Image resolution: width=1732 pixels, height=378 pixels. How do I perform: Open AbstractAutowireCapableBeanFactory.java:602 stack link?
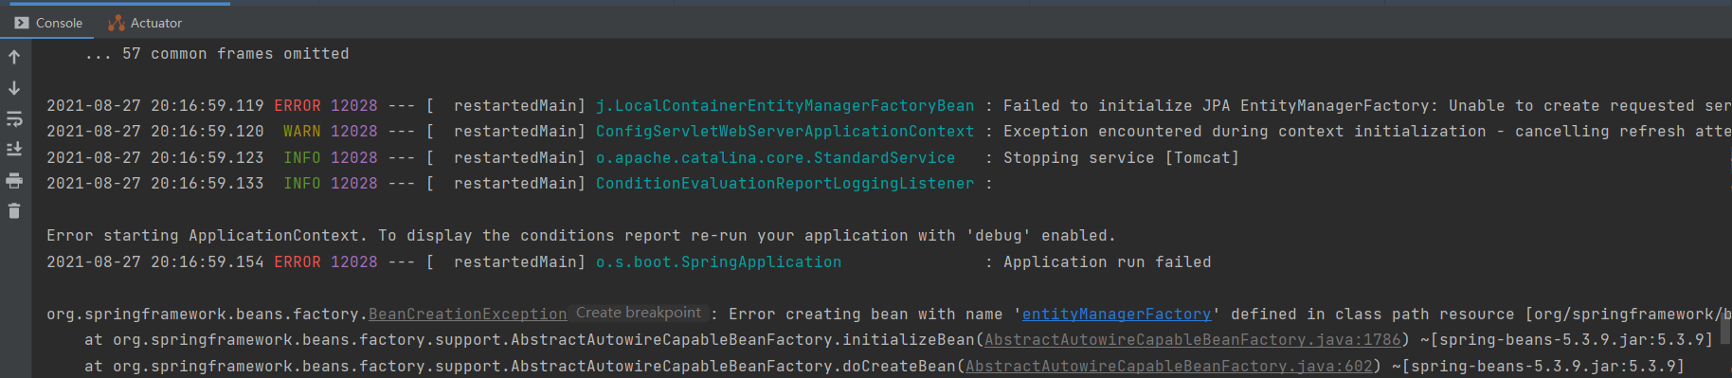(1168, 366)
